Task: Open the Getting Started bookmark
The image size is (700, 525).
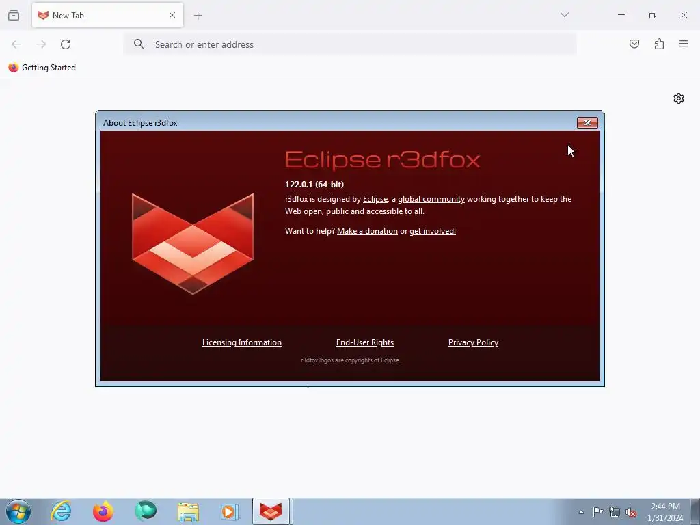Action: [42, 68]
